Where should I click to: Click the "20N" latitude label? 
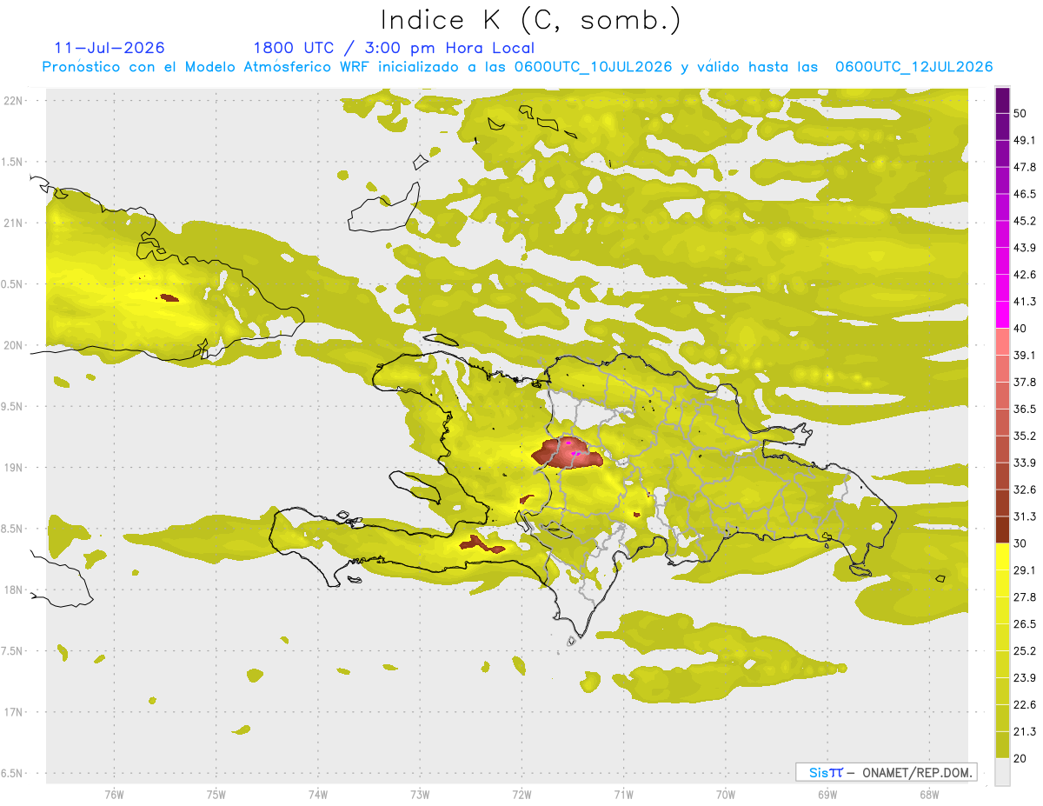15,345
